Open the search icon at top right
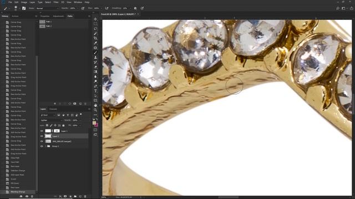This screenshot has width=355, height=199. click(338, 8)
